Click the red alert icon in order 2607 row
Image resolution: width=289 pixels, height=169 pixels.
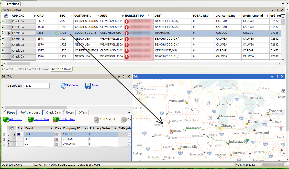(x=126, y=21)
